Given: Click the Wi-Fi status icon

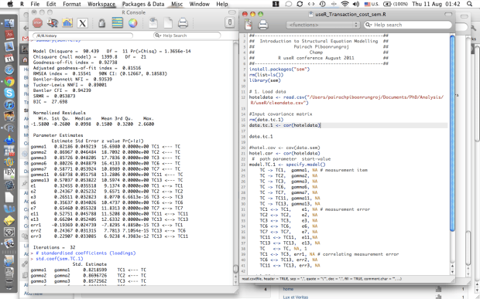Looking at the screenshot, I should 345,4.
